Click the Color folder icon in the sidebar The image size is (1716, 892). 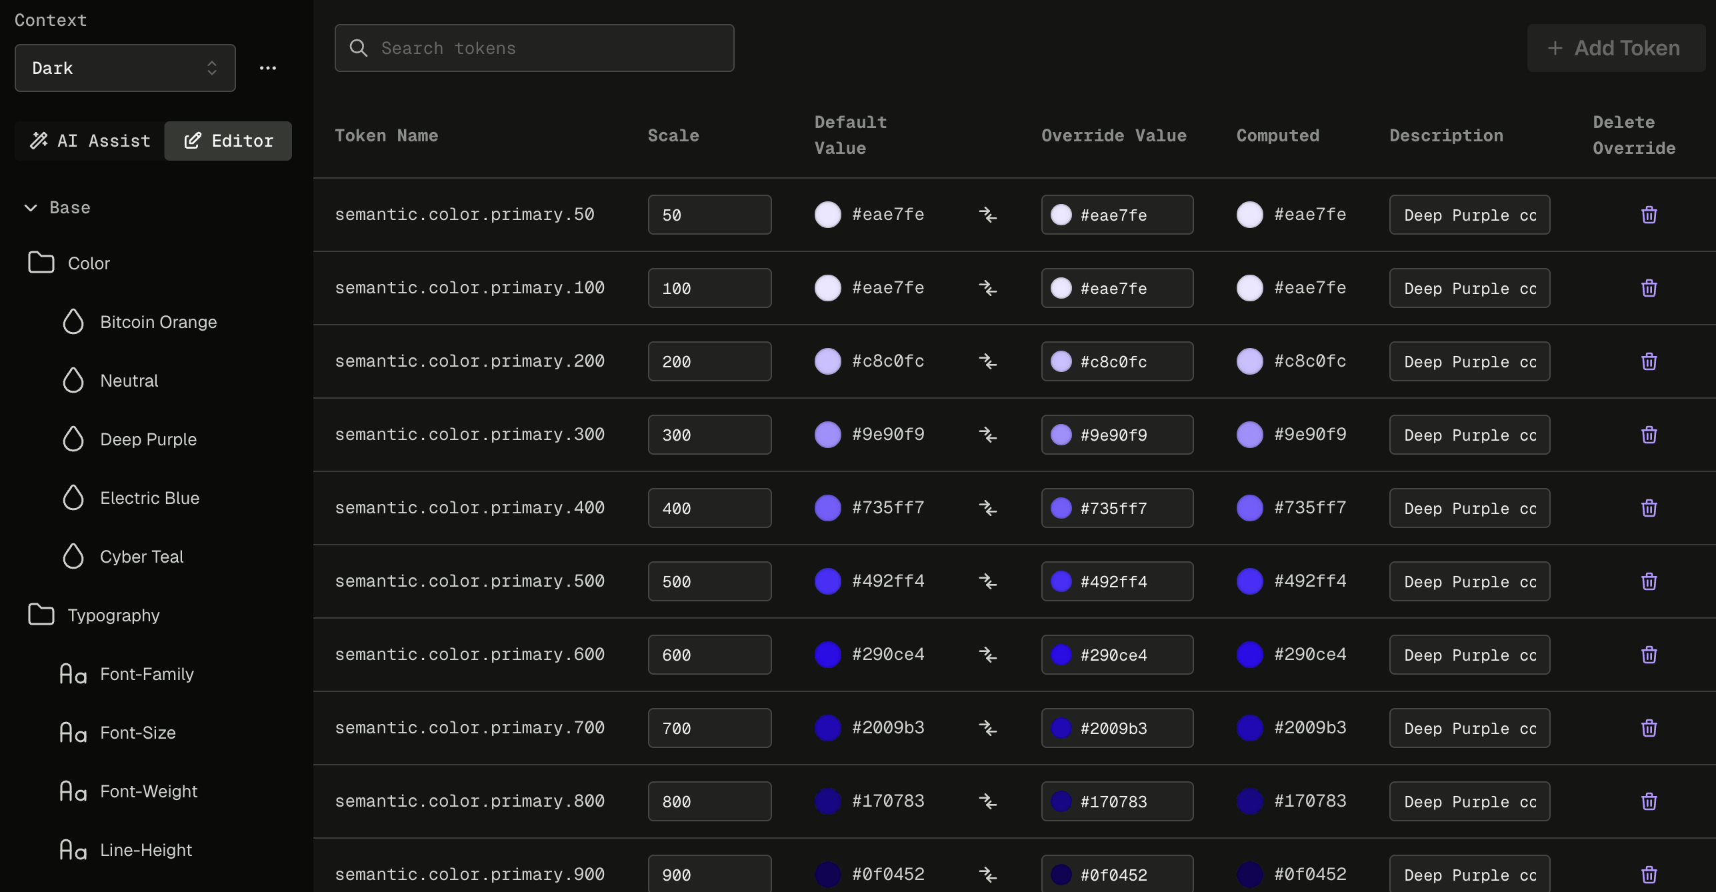(x=41, y=262)
